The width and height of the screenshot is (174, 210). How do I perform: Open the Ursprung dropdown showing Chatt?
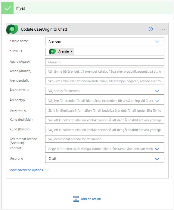[x=105, y=159]
